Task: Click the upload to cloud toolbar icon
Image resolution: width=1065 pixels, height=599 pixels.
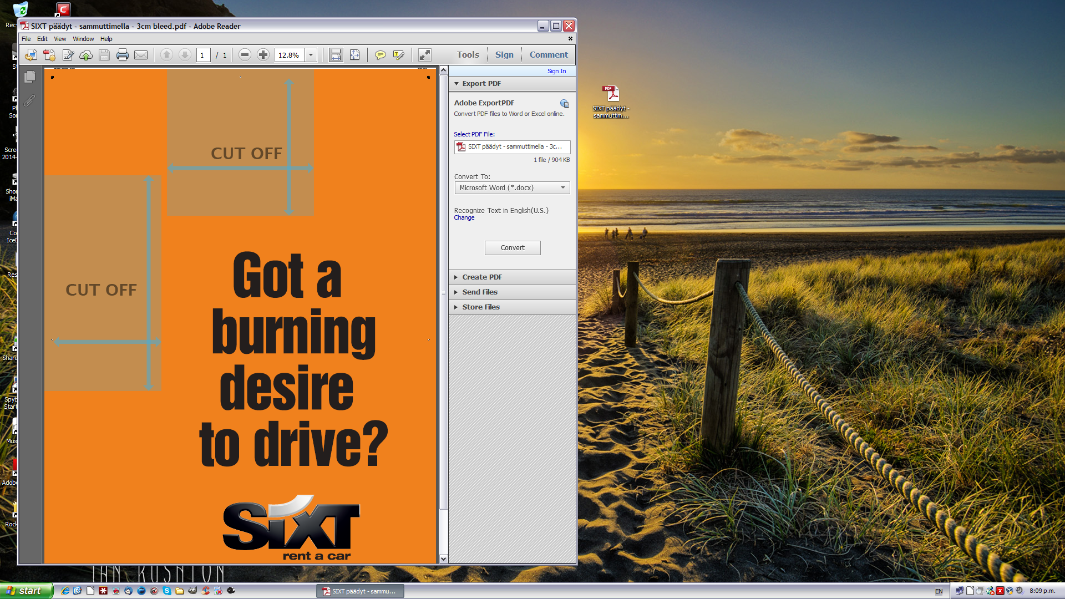Action: coord(86,55)
